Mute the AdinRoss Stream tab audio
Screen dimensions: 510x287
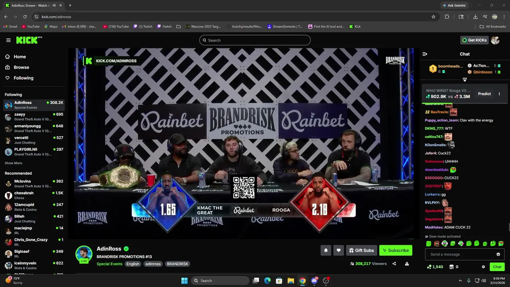54,6
